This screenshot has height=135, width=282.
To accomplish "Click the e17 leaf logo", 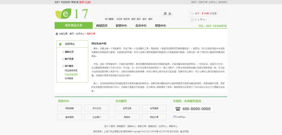I will click(x=72, y=14).
